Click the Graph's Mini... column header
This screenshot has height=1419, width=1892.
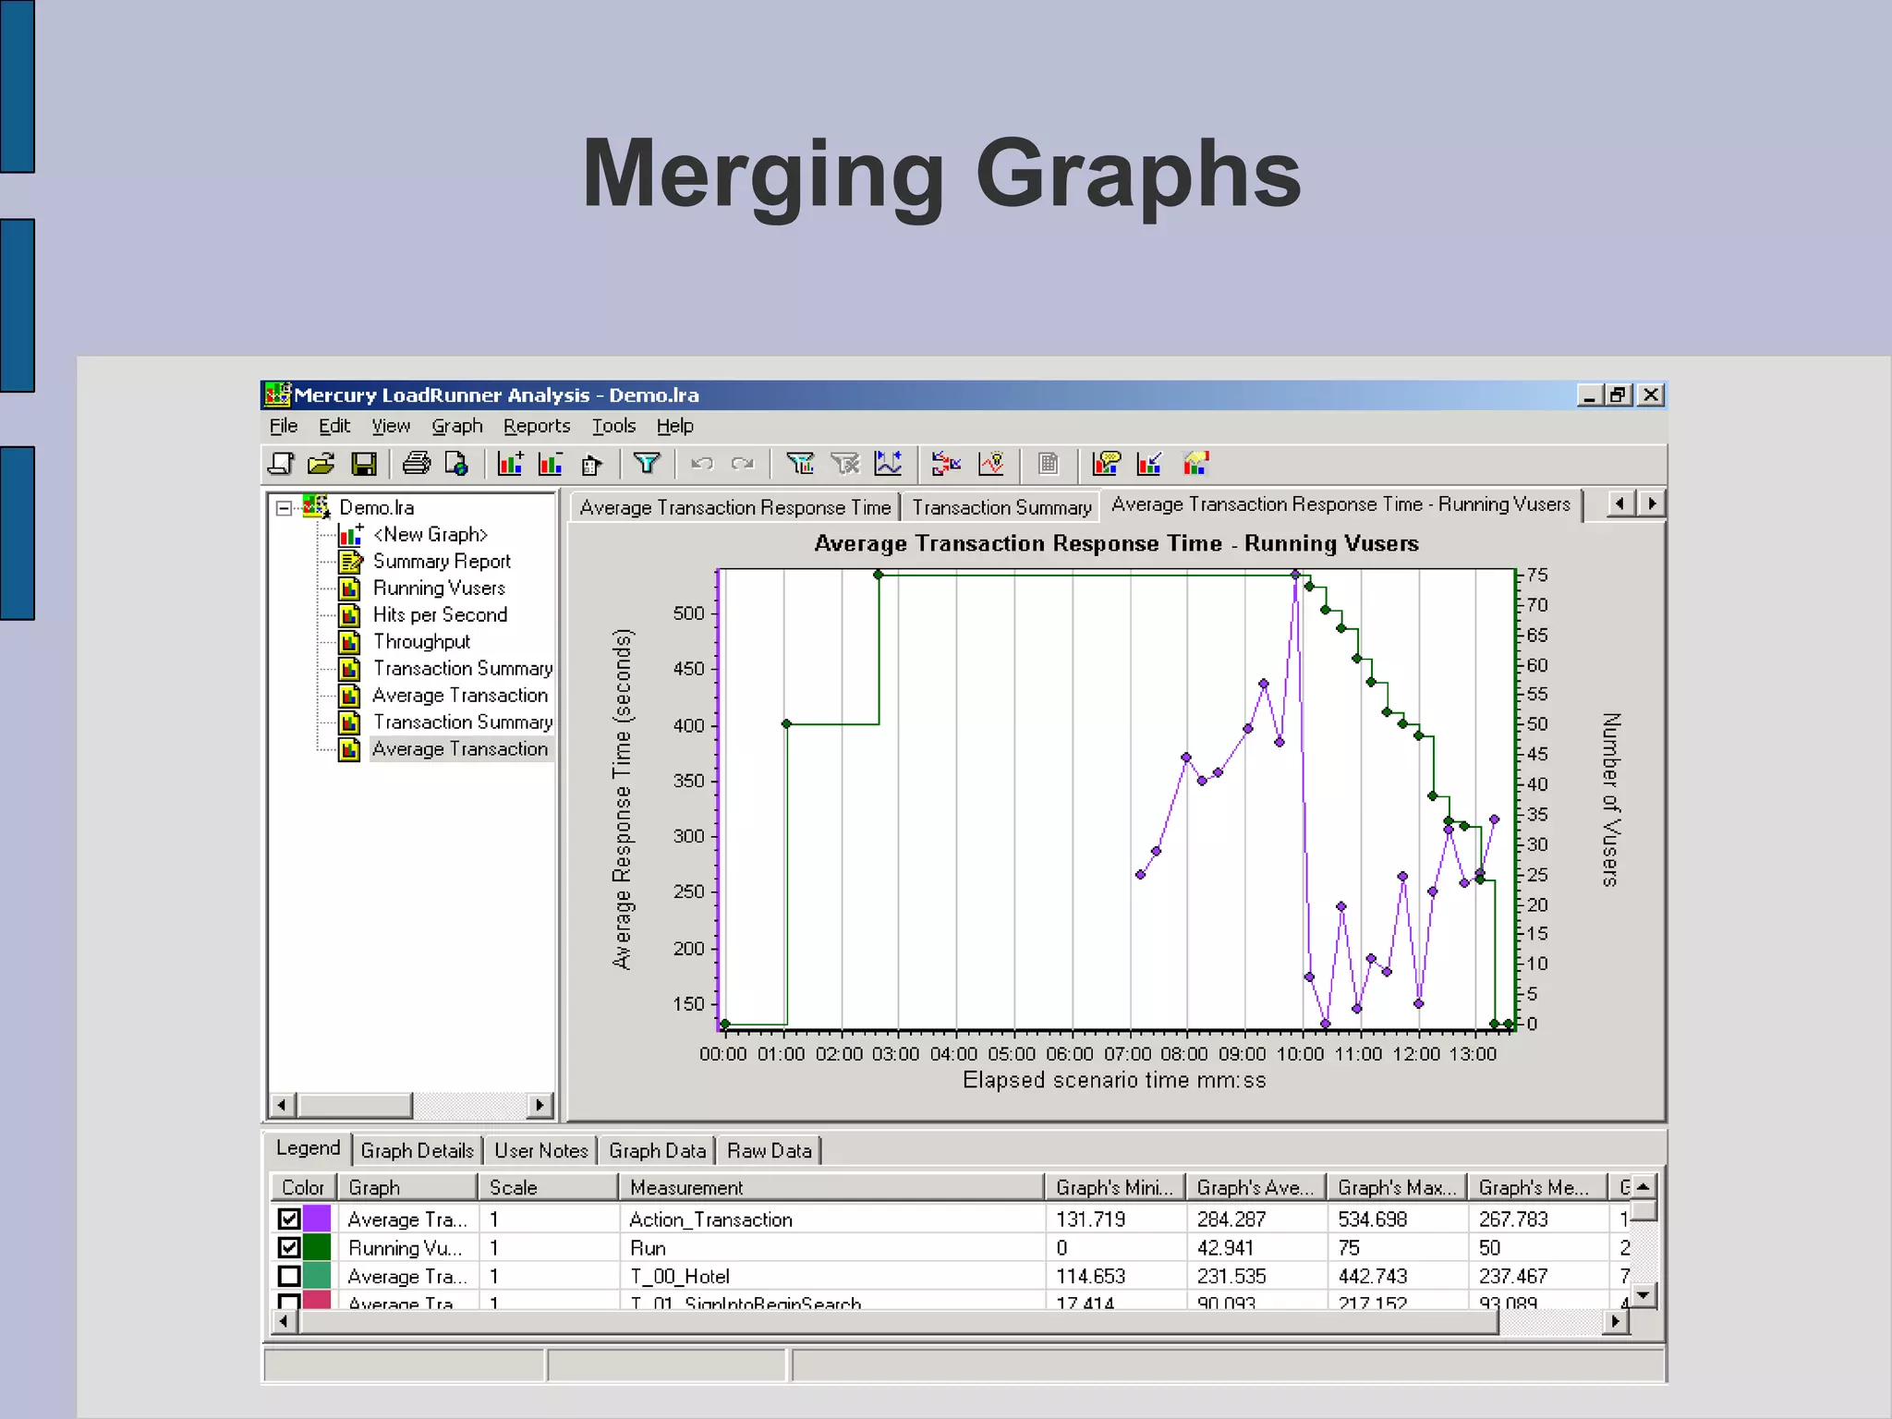coord(1114,1187)
